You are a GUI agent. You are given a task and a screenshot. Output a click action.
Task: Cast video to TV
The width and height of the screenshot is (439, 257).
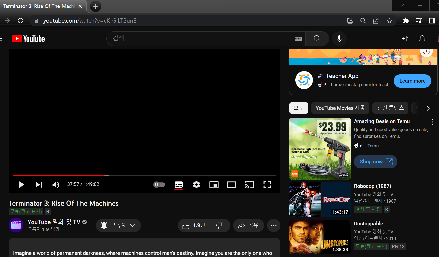click(x=249, y=185)
